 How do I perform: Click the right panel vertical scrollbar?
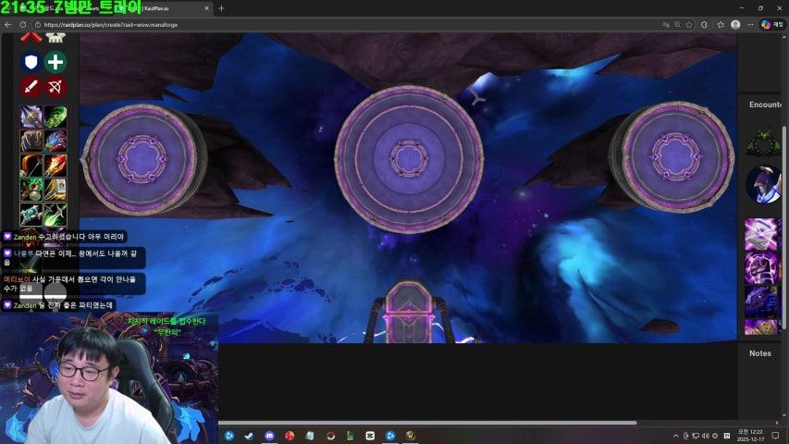pos(784,227)
